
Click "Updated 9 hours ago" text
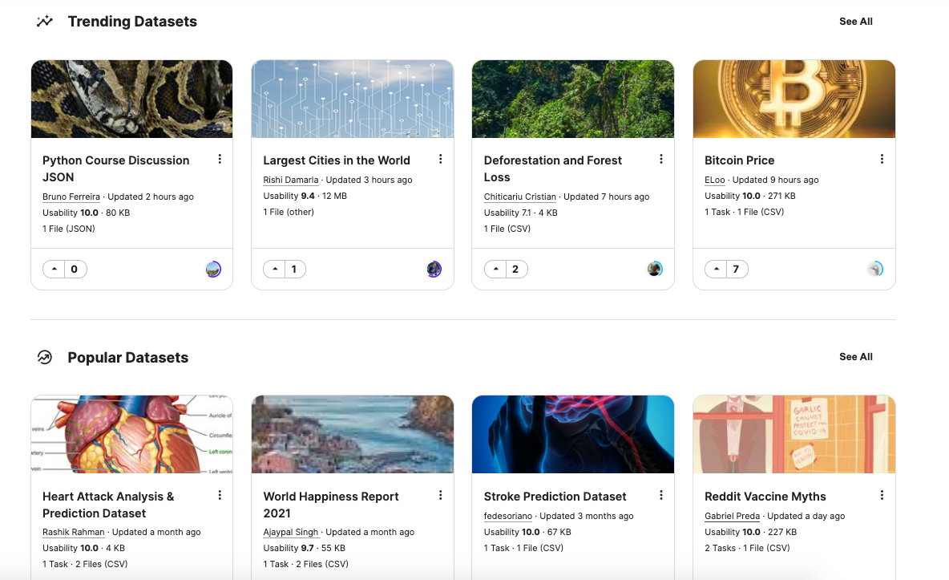coord(775,180)
